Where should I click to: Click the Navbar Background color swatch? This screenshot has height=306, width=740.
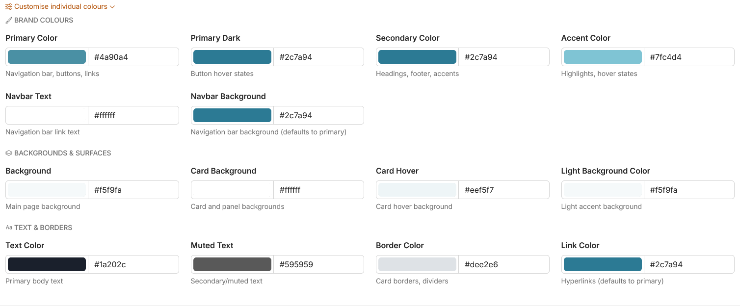click(x=232, y=115)
